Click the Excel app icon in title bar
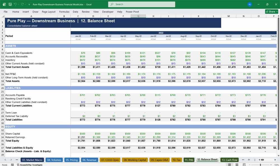Image resolution: width=280 pixels, height=166 pixels. pyautogui.click(x=4, y=4)
